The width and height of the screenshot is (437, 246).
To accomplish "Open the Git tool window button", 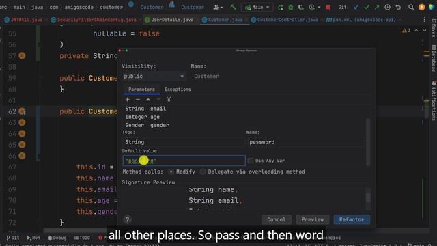I will (13, 238).
